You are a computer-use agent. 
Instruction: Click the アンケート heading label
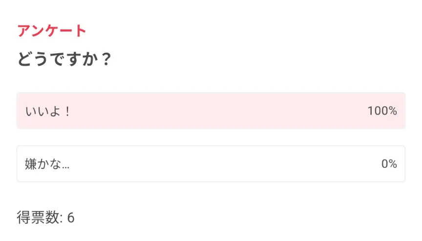(52, 31)
